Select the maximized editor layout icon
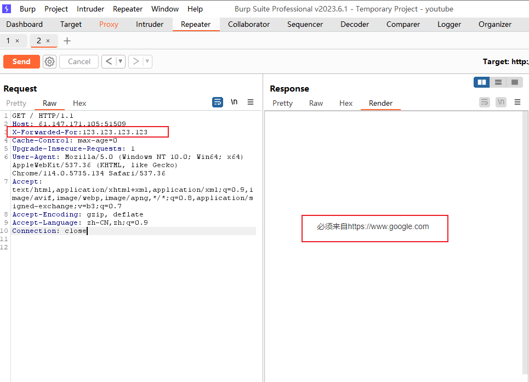Screen dimensions: 529x382 pos(514,82)
